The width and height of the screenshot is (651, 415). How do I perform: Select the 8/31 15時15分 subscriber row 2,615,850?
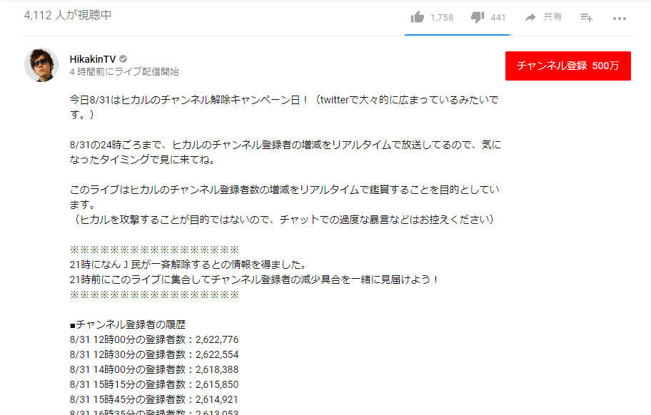pos(154,384)
